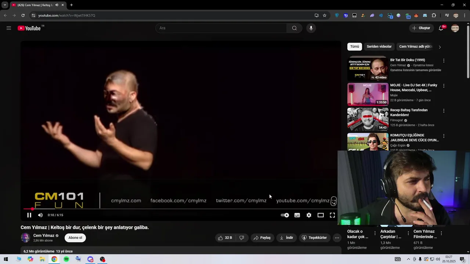Open a new browser tab

tap(71, 5)
